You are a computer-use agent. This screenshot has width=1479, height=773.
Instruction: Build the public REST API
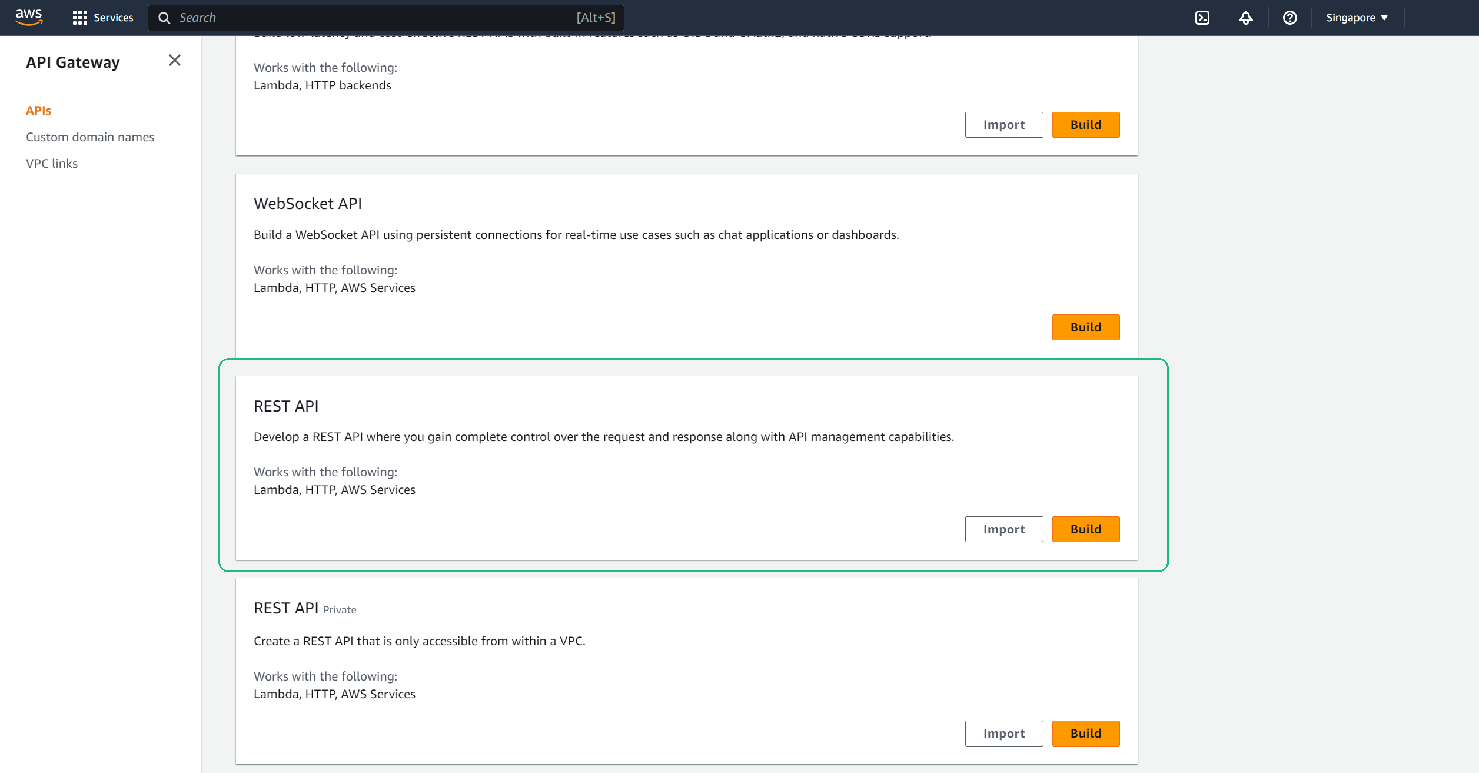[1086, 529]
